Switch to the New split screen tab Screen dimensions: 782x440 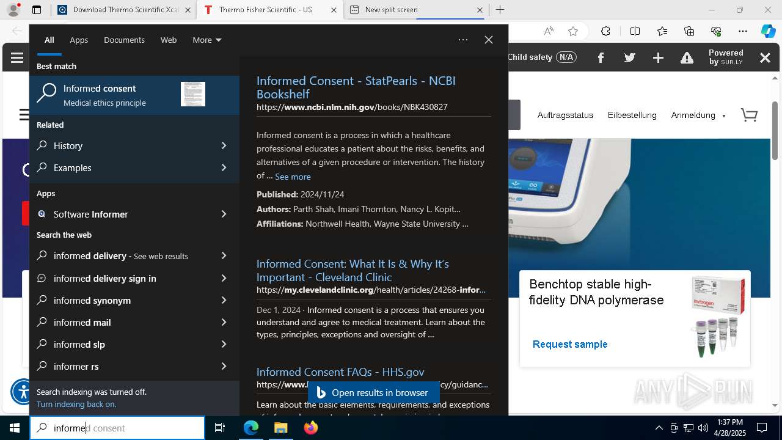click(x=415, y=10)
